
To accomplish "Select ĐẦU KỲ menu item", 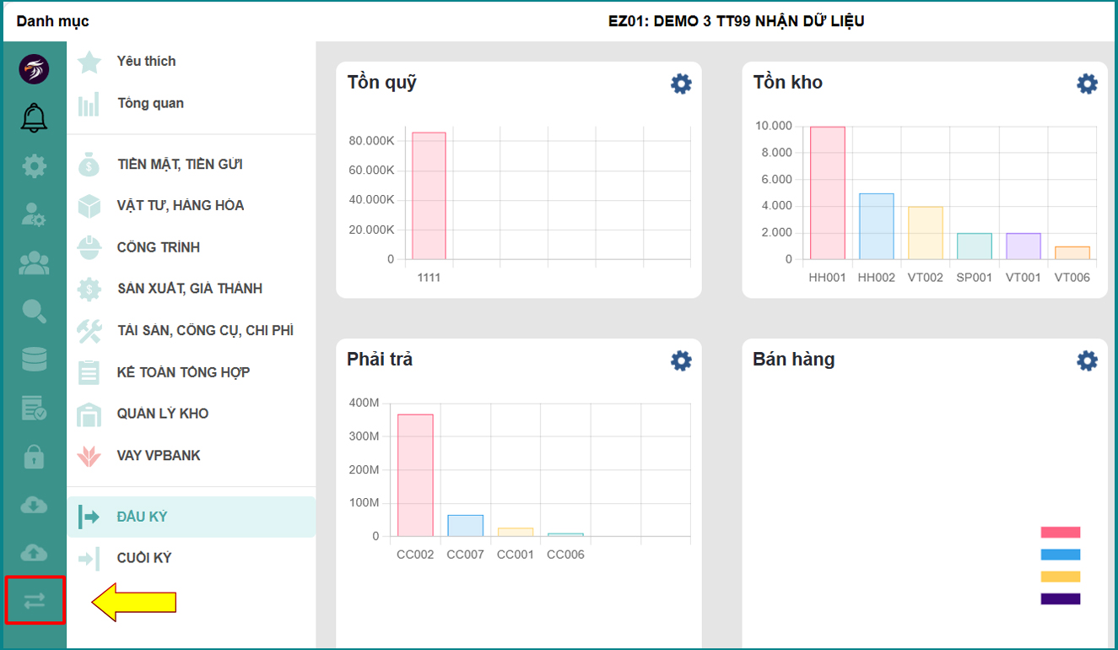I will (x=143, y=517).
